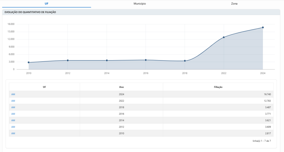Screen dimensions: 284x152
Task: Switch to the UF tab
Action: click(46, 4)
